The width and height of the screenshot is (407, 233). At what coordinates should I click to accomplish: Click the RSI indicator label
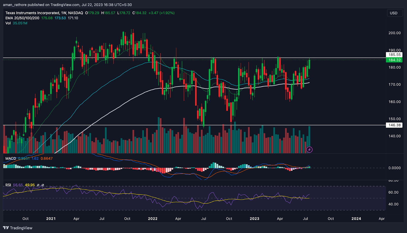click(x=8, y=185)
